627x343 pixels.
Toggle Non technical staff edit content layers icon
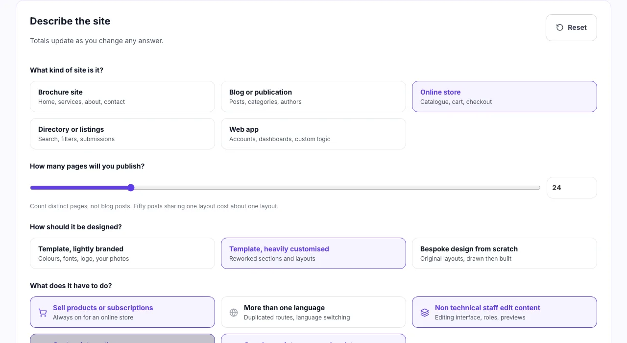click(425, 313)
